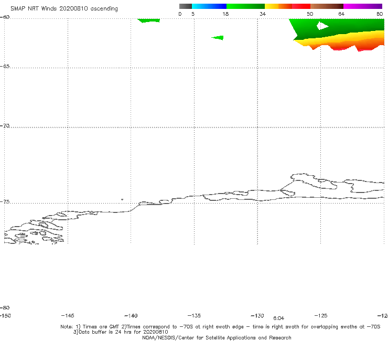Image resolution: width=388 pixels, height=341 pixels.
Task: Click the '-70' latitude axis label
Action: (x=5, y=126)
